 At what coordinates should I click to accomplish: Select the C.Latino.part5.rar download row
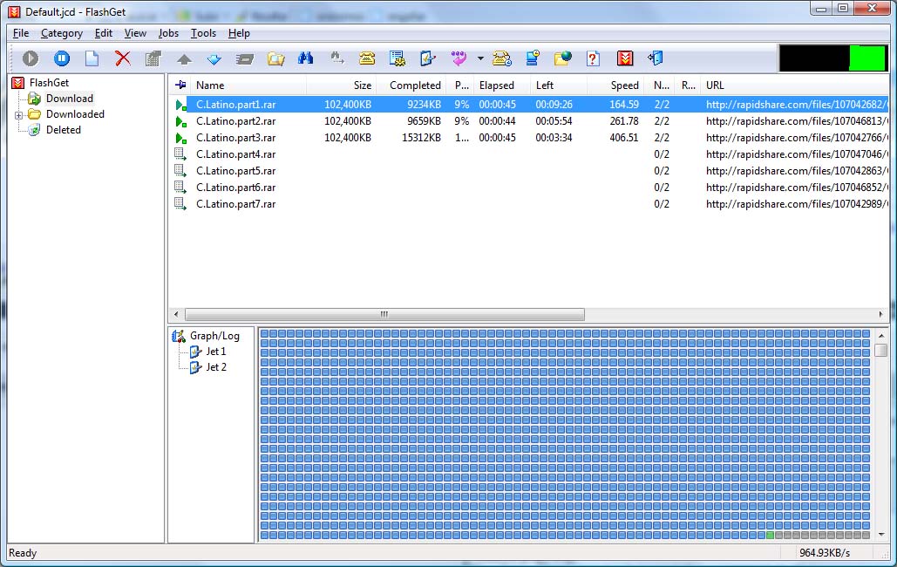[235, 171]
